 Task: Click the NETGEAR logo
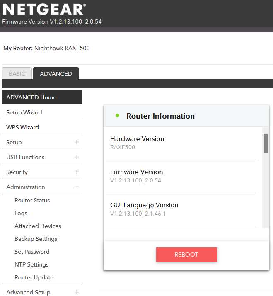click(44, 9)
